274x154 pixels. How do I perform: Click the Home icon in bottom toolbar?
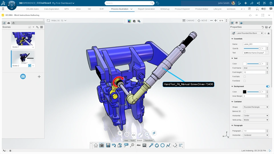pos(96,145)
